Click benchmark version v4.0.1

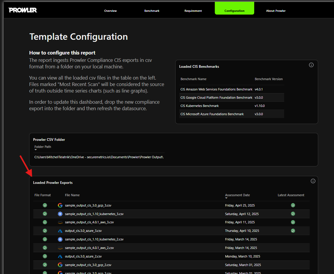pyautogui.click(x=259, y=89)
